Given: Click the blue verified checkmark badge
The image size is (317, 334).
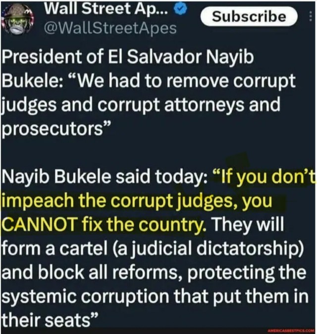Looking at the screenshot, I should tap(180, 9).
